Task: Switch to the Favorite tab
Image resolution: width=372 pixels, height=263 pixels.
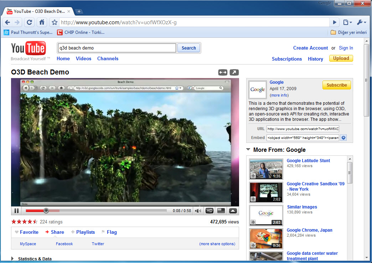Action: 29,232
